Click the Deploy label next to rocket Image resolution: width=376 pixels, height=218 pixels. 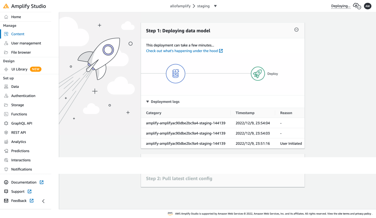click(273, 74)
